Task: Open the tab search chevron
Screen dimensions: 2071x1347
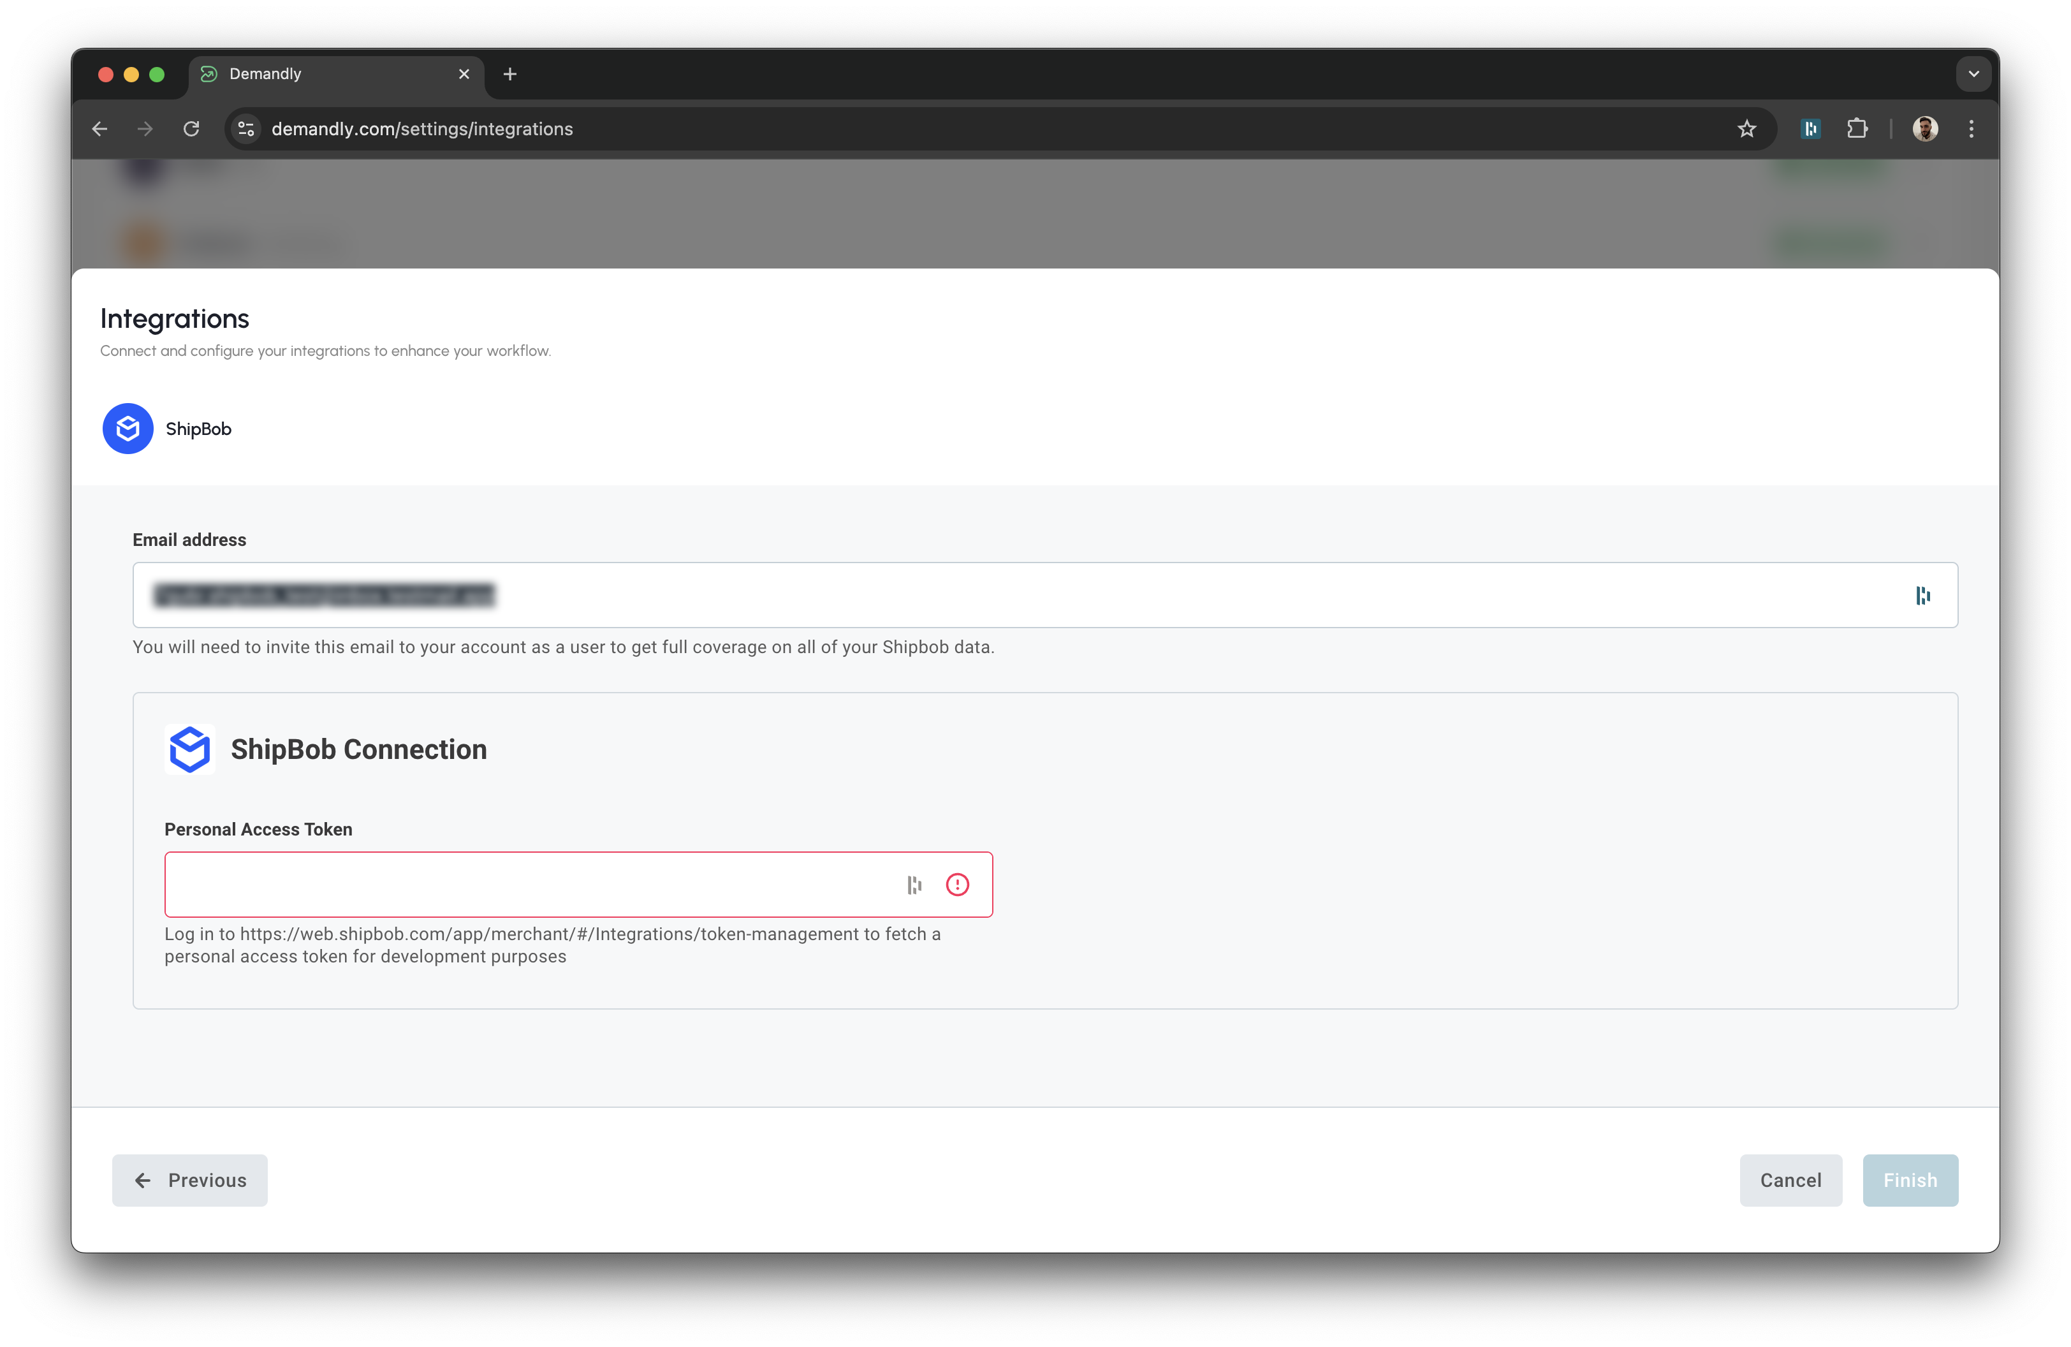Action: [1973, 73]
